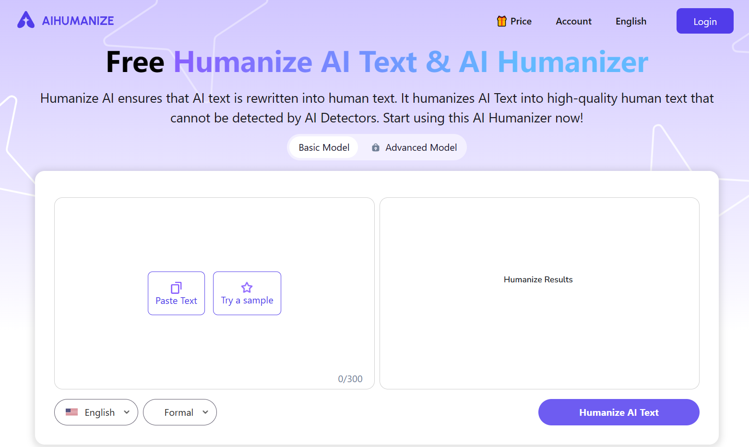Viewport: 749px width, 447px height.
Task: Click the Login button
Action: pos(704,21)
